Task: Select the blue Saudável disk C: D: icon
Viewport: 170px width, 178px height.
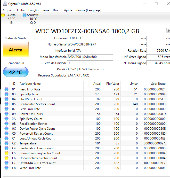Action: pos(24,15)
